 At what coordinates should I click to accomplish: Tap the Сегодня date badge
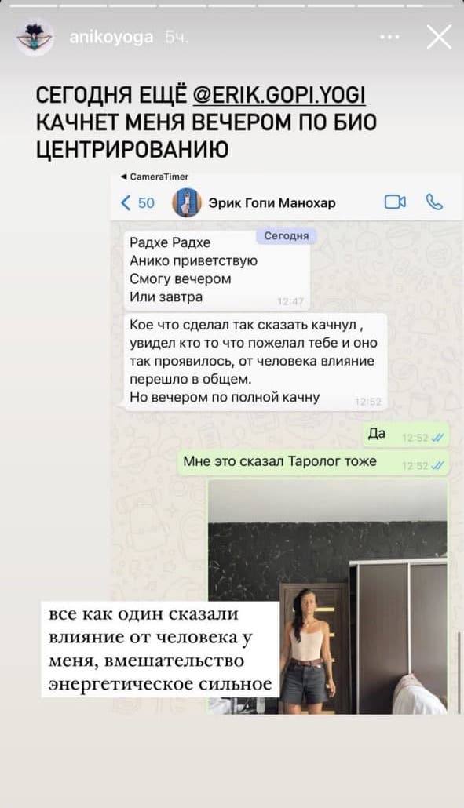[286, 235]
